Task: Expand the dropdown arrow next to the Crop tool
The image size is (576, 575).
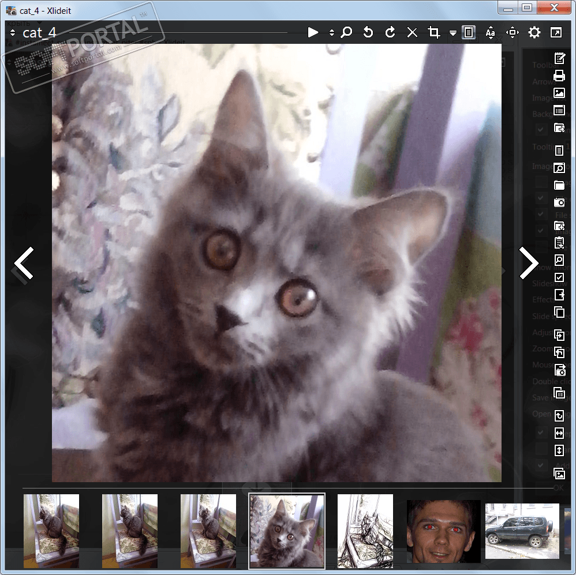Action: [x=453, y=33]
